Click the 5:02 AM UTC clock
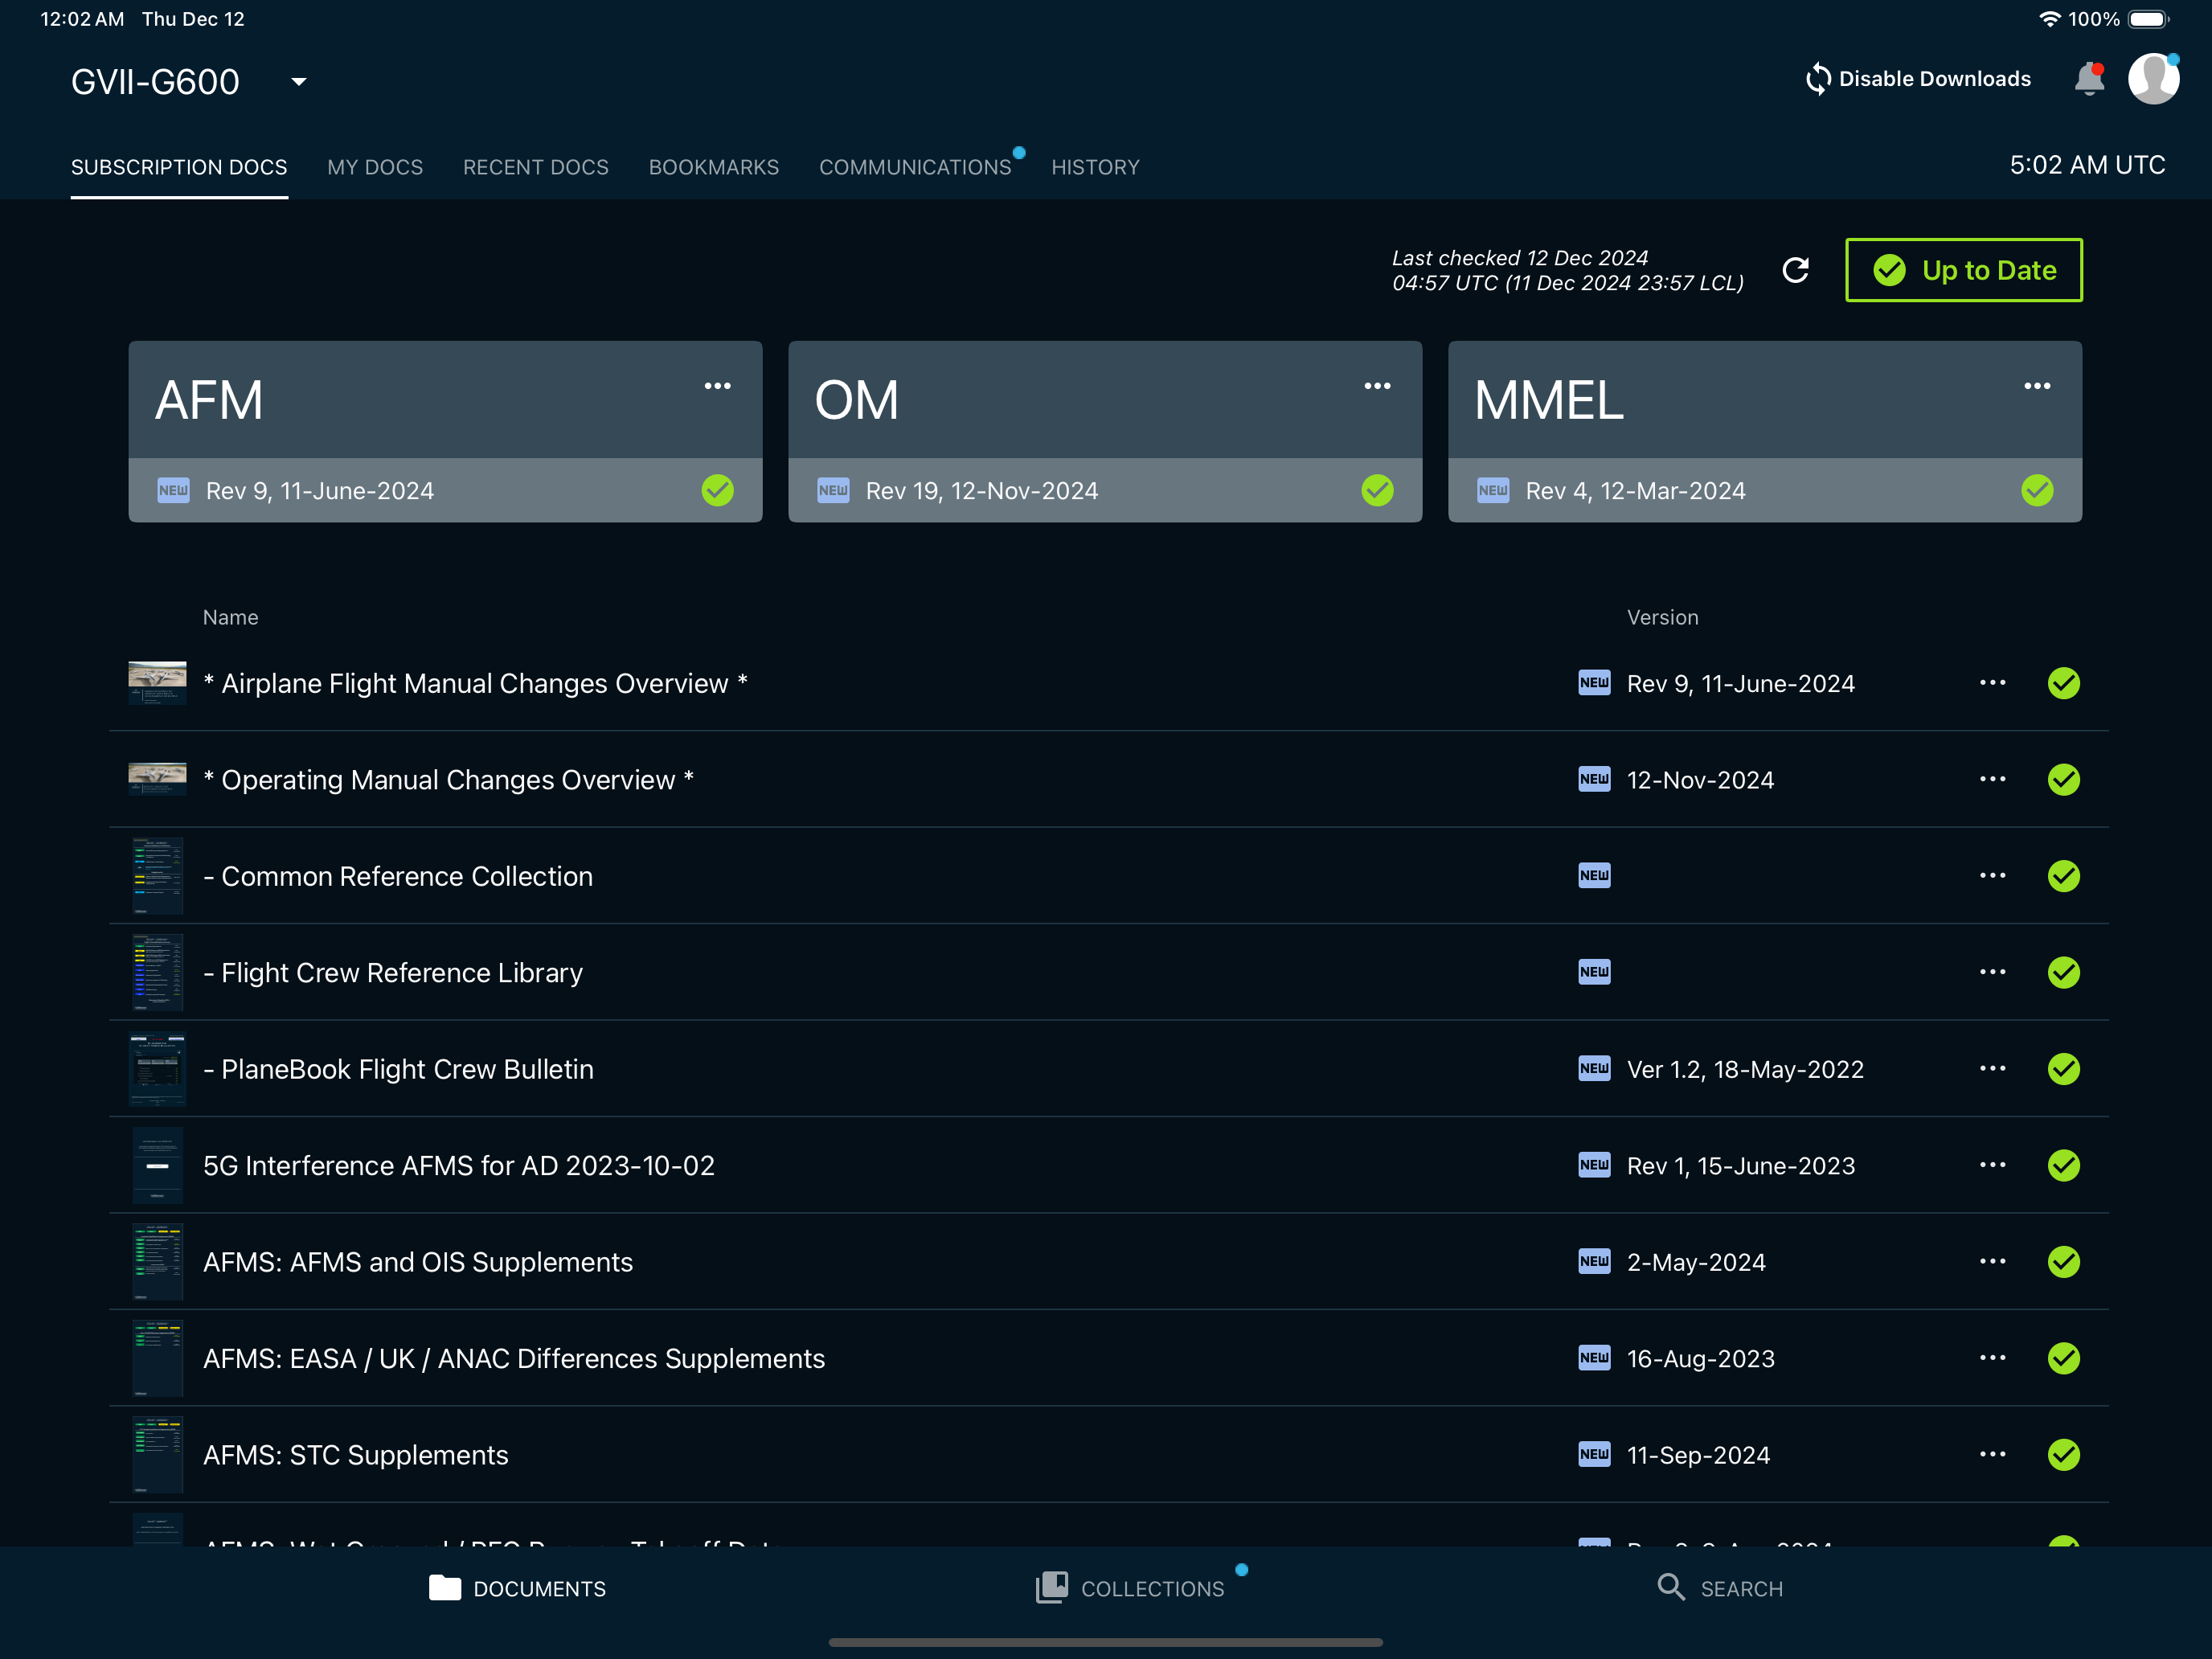 2088,165
